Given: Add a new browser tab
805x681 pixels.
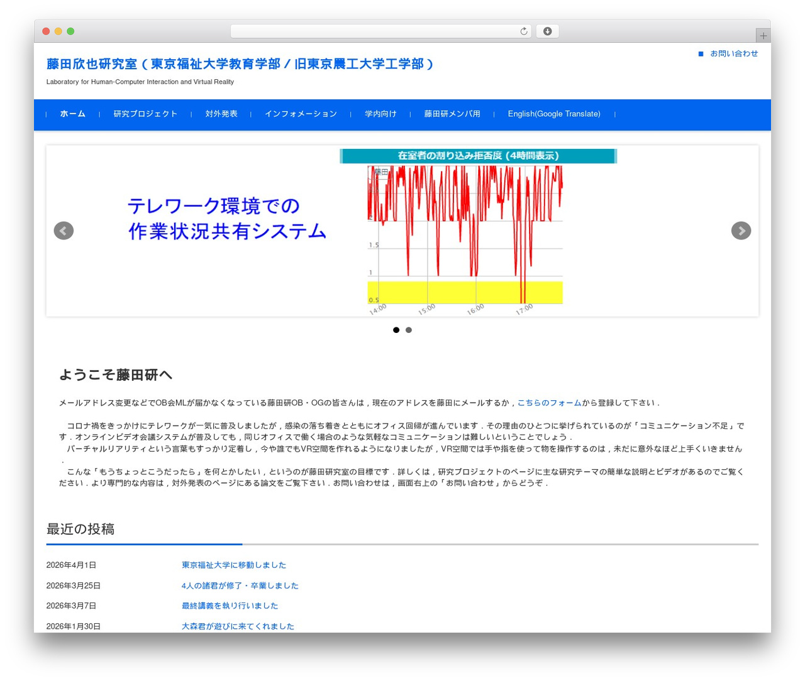Looking at the screenshot, I should (763, 36).
